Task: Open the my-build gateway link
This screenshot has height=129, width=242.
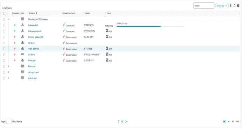Action: coord(31,55)
